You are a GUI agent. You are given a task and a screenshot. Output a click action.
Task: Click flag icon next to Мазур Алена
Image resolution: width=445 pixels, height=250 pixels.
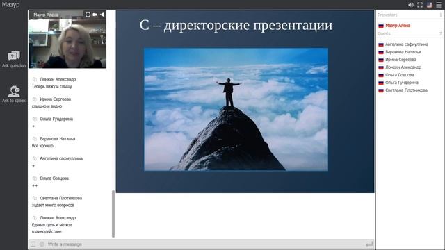click(x=381, y=26)
